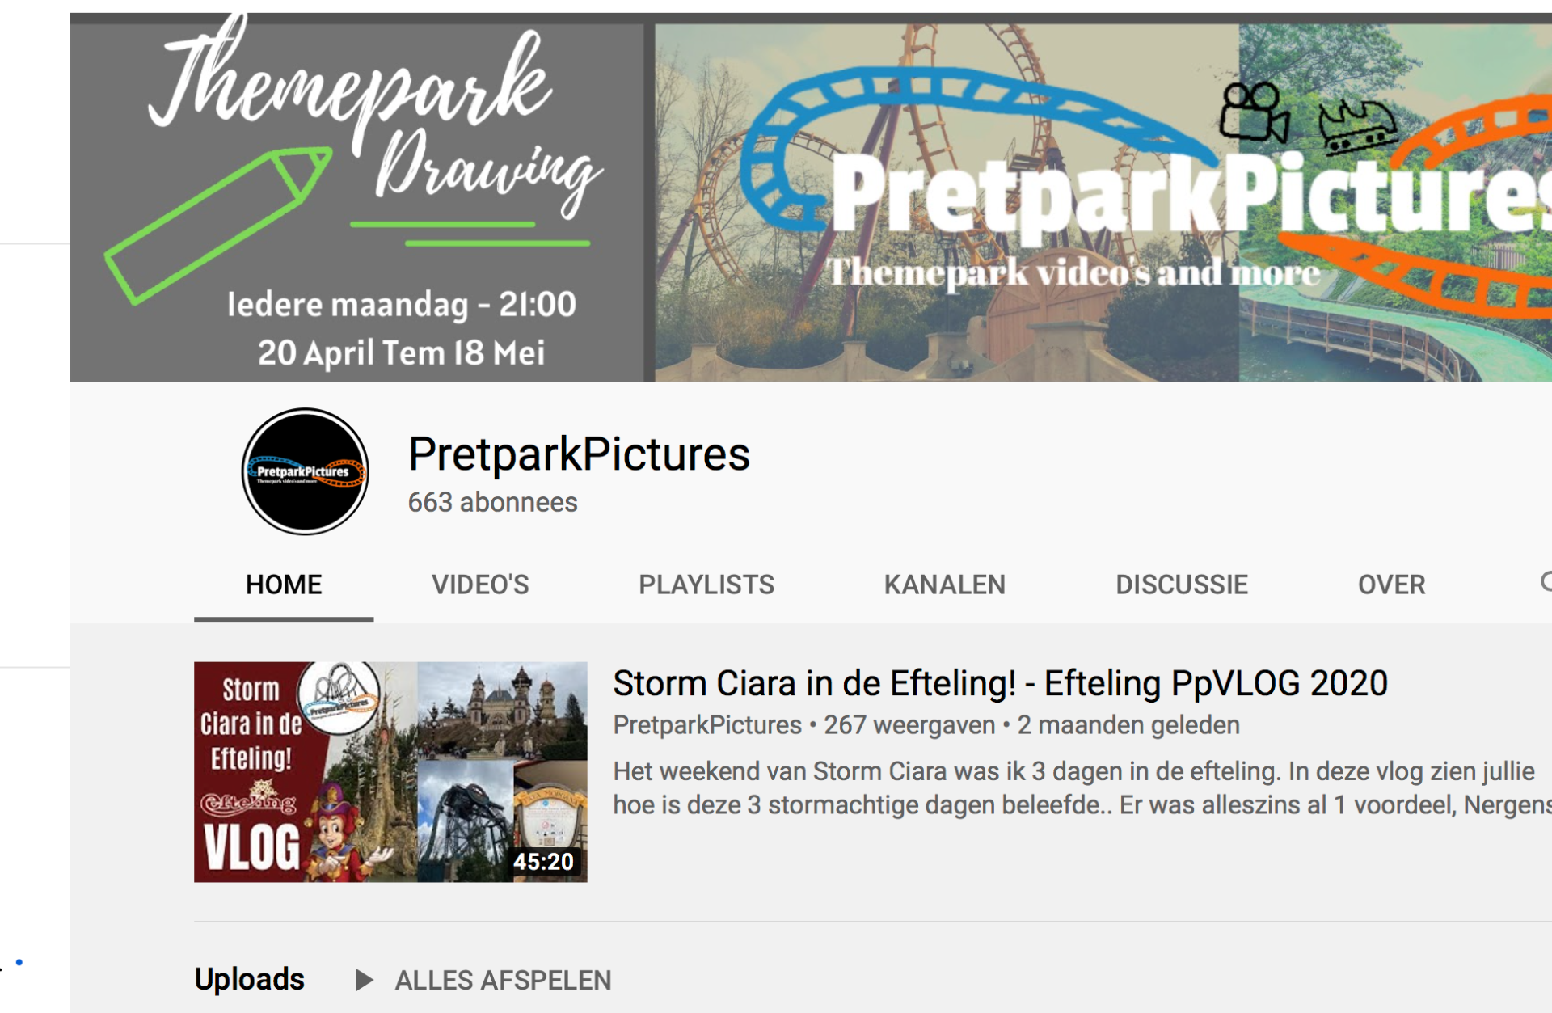
Task: Click the Themepark Drawing banner text
Action: pyautogui.click(x=376, y=117)
